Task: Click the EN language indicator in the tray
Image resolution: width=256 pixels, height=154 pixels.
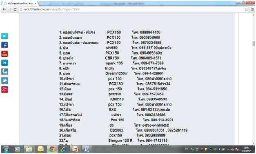Action: coord(186,149)
